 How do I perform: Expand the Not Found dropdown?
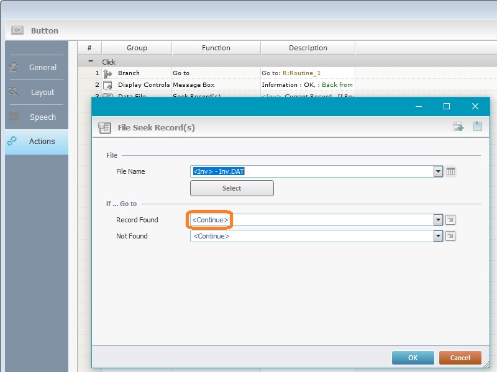click(438, 236)
